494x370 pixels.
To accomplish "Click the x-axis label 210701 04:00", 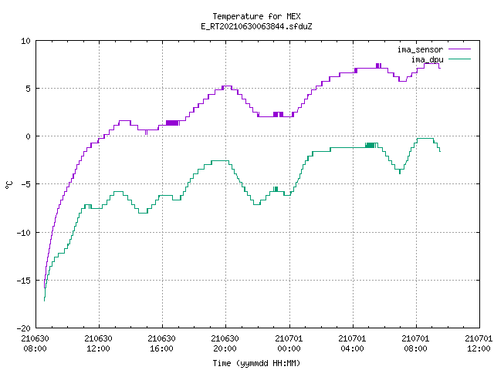I will pos(352,344).
